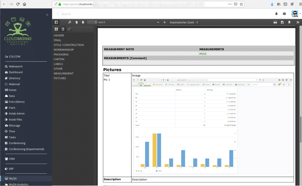
Task: Toggle the PDF sidebar panel
Action: point(56,22)
